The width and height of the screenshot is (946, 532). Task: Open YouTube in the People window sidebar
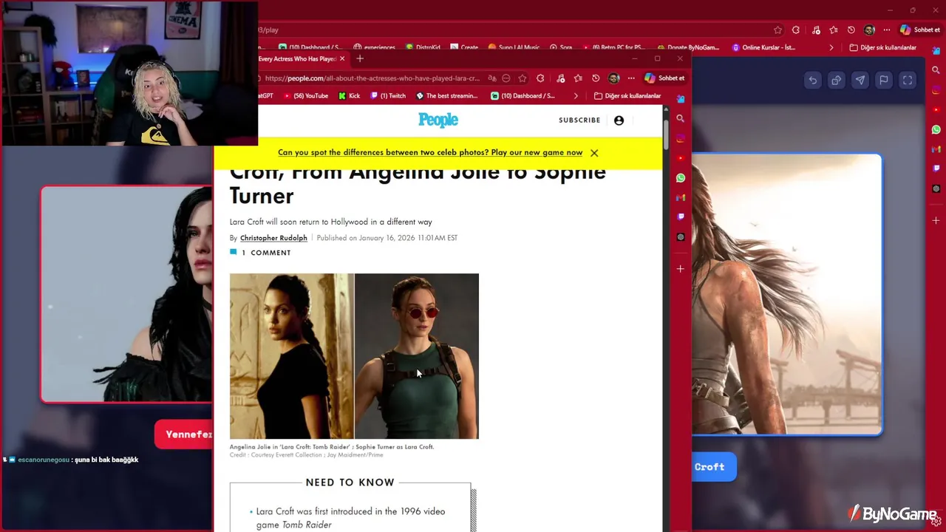click(x=681, y=158)
